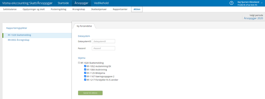
Task: Open the Årsoppgjør 2020 period link
Action: [x=254, y=18]
